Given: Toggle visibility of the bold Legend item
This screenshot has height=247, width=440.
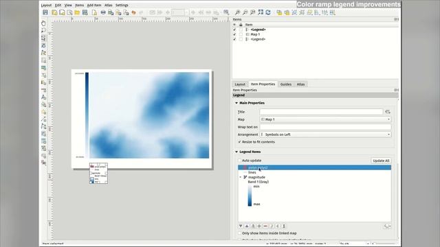Looking at the screenshot, I should tap(234, 30).
